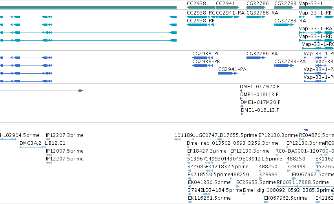Select feature UUGC0747
Screen dimensions: 334x204
click(x=205, y=135)
